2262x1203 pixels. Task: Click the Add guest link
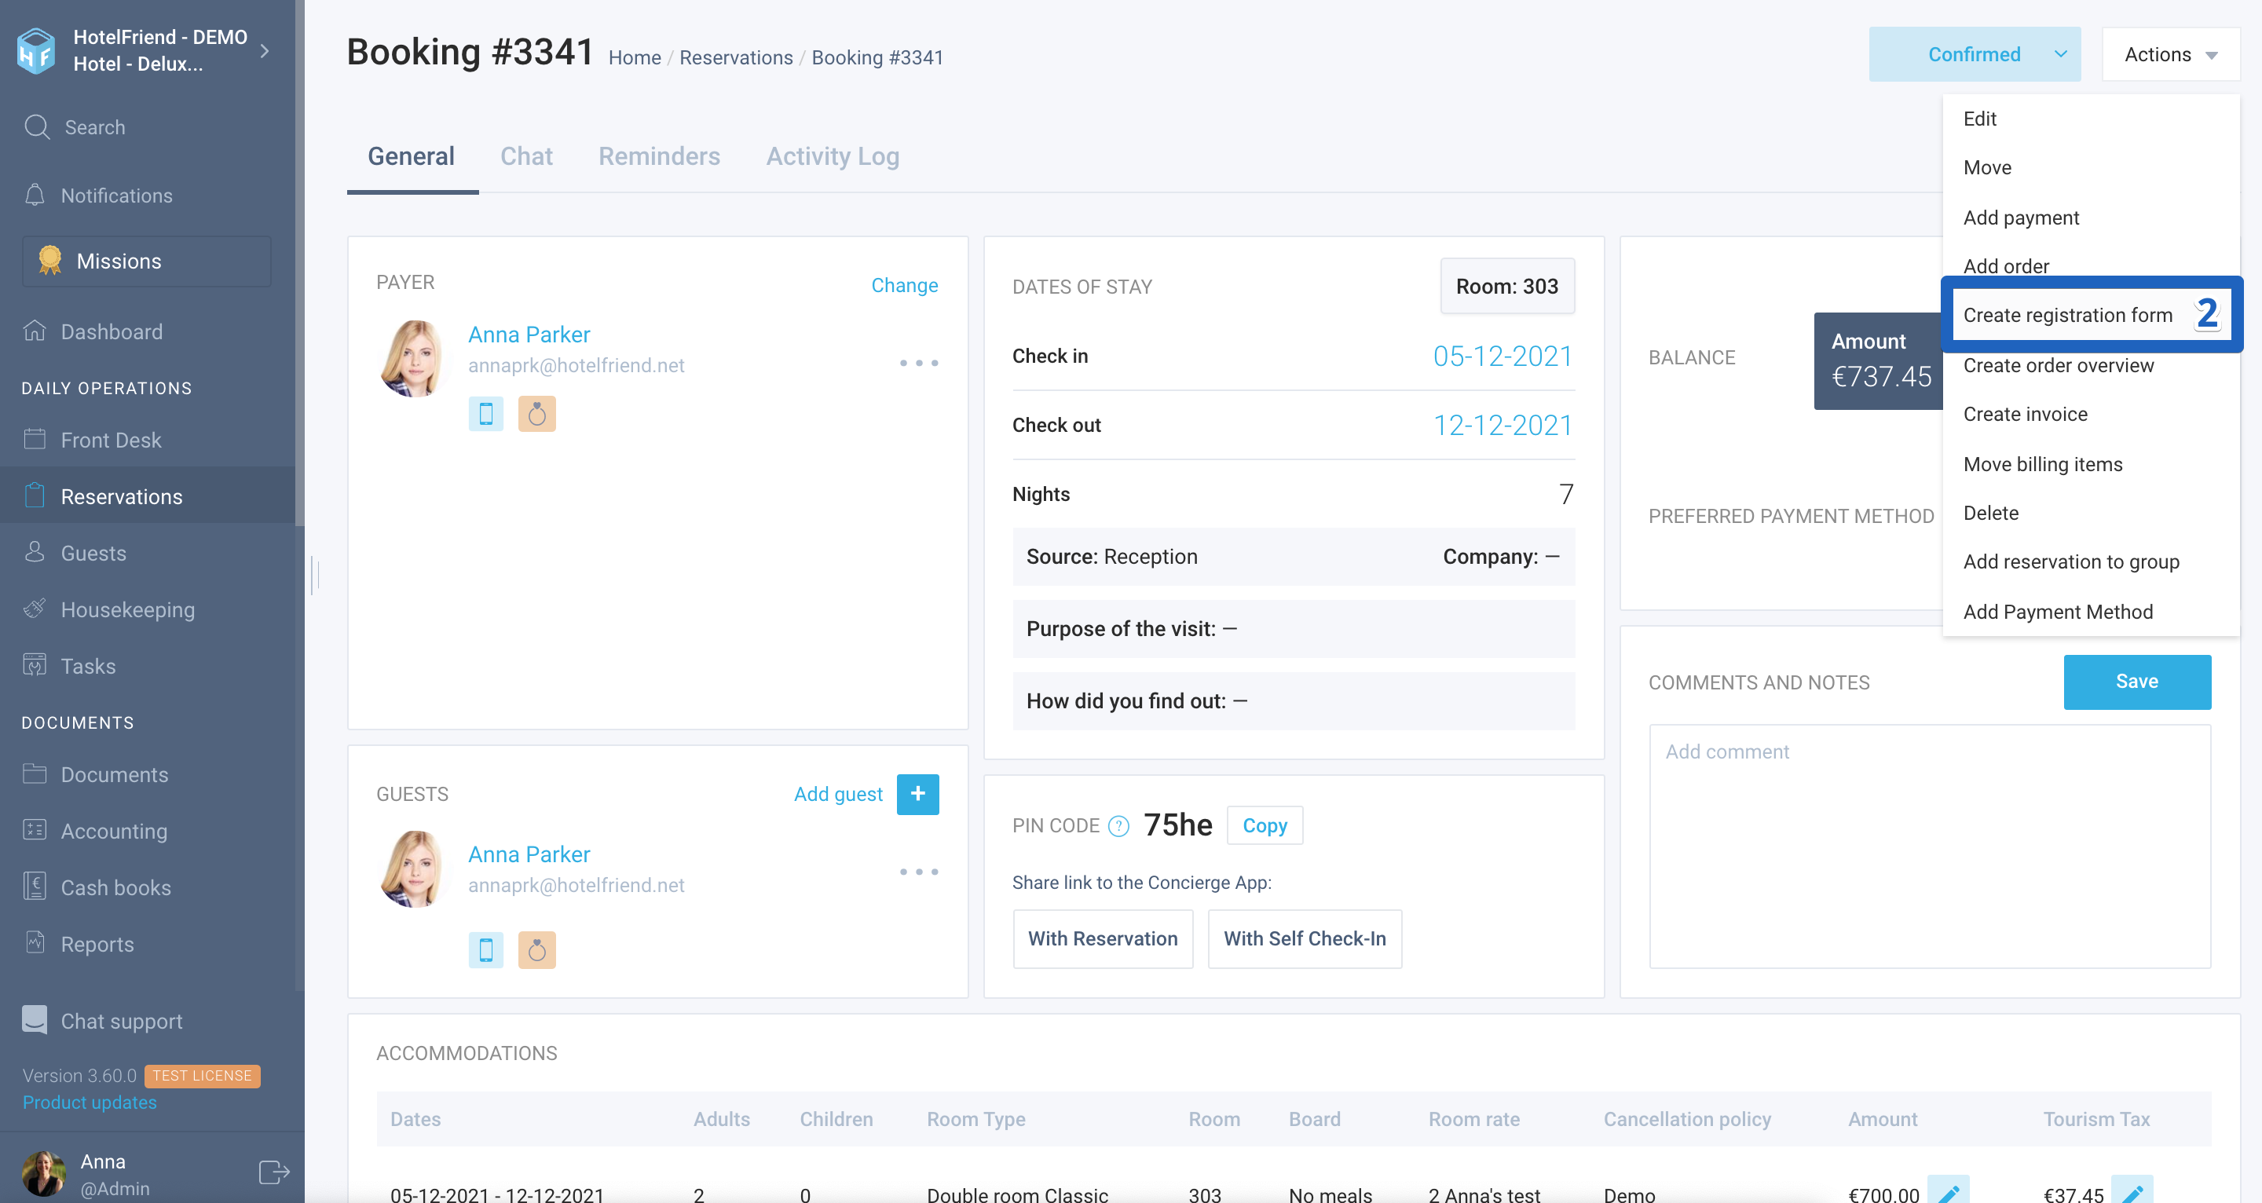click(838, 794)
